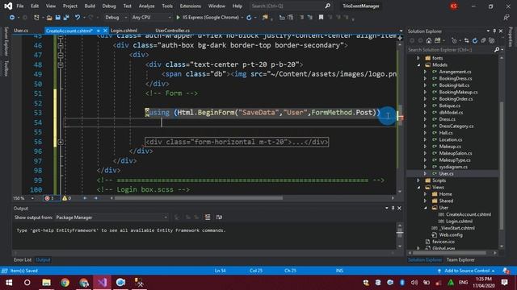Open Chrome from the Windows taskbar
517x290 pixels.
[x=65, y=283]
